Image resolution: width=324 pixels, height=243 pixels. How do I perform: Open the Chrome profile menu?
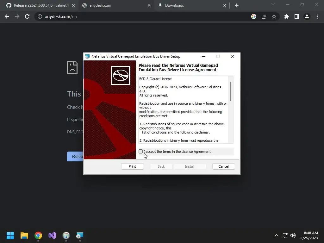tap(307, 16)
